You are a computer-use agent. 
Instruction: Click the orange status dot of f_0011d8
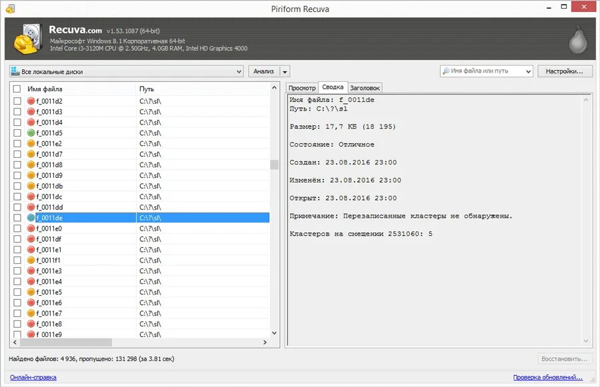[x=31, y=165]
